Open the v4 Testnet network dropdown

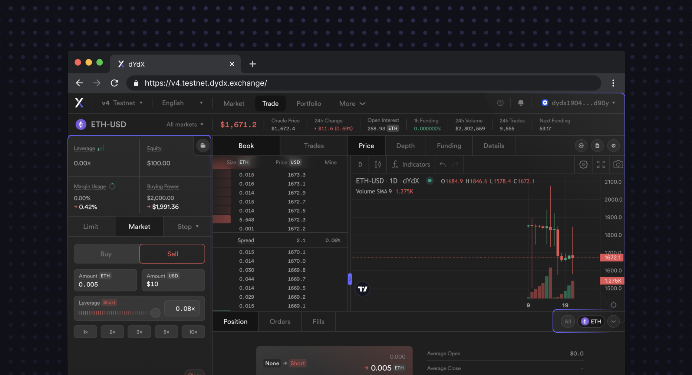pyautogui.click(x=122, y=103)
